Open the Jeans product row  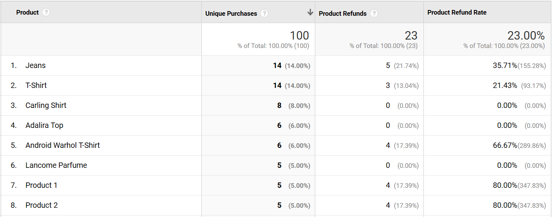pos(35,66)
